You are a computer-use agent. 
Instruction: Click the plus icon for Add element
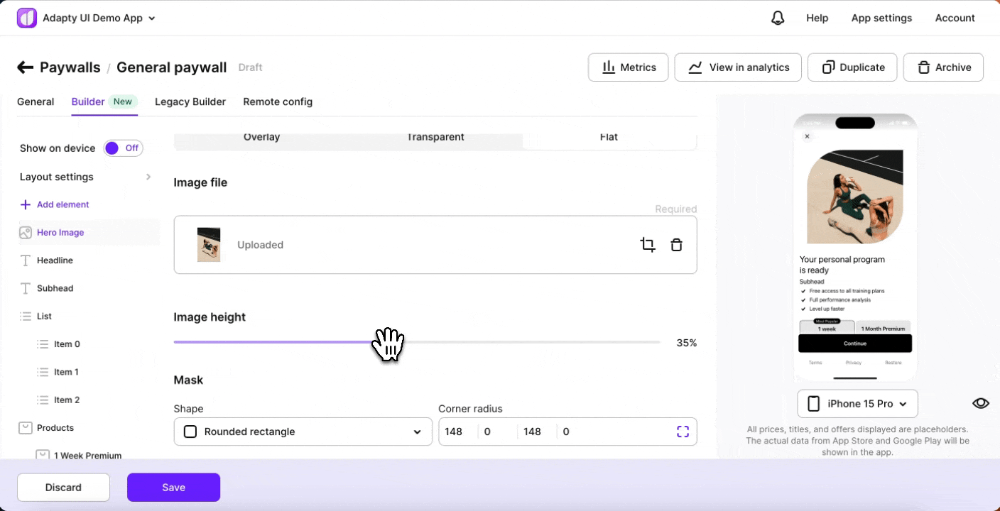(26, 204)
